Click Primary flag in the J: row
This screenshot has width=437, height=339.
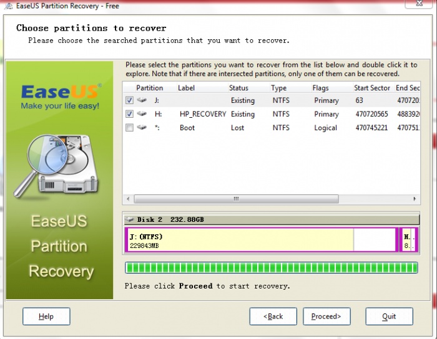click(327, 100)
